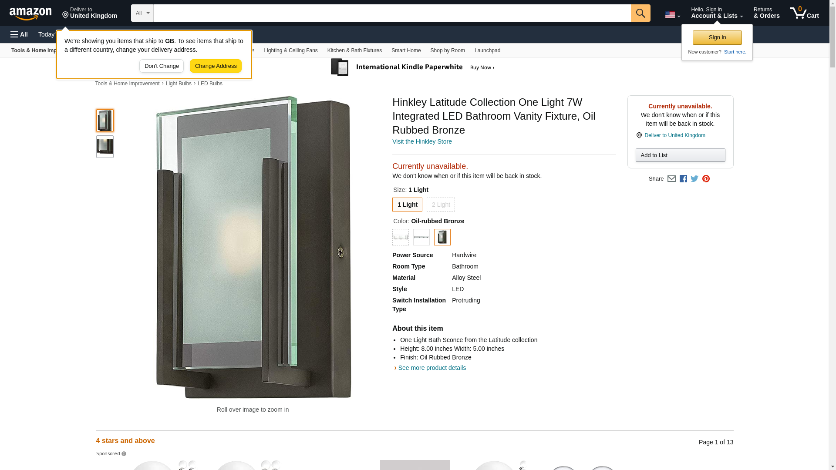Image resolution: width=836 pixels, height=470 pixels.
Task: Select the second product thumbnail image
Action: click(105, 147)
